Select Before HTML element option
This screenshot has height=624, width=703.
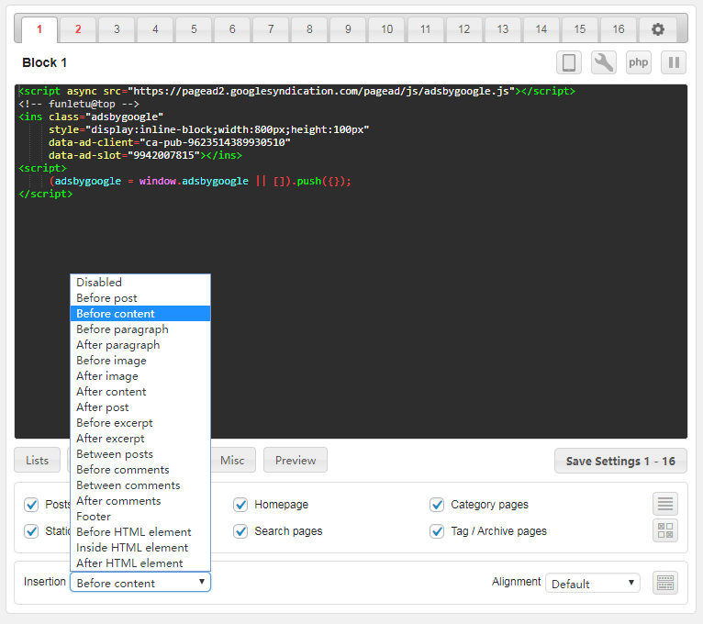click(x=140, y=532)
